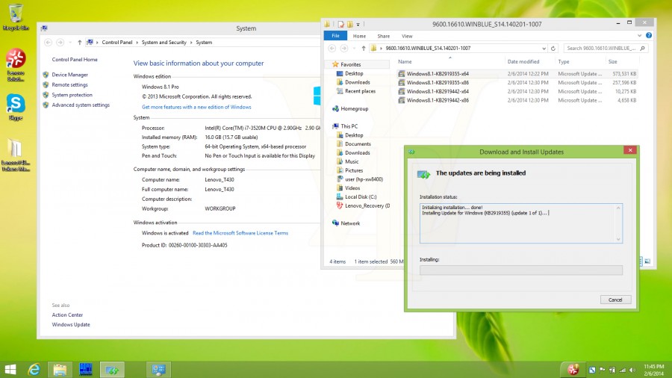Open the Skype desktop icon

click(16, 107)
